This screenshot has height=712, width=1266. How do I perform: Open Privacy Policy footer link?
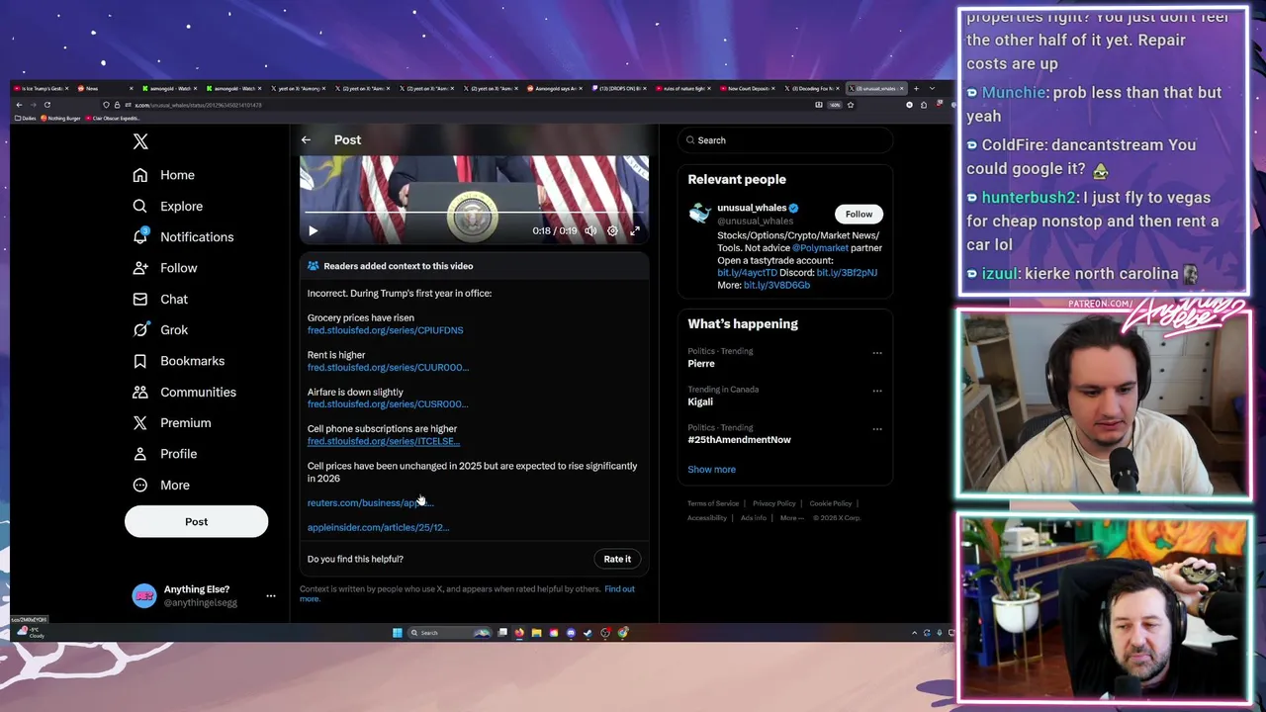click(x=773, y=503)
